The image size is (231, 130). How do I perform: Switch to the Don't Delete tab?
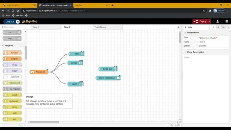tap(107, 27)
